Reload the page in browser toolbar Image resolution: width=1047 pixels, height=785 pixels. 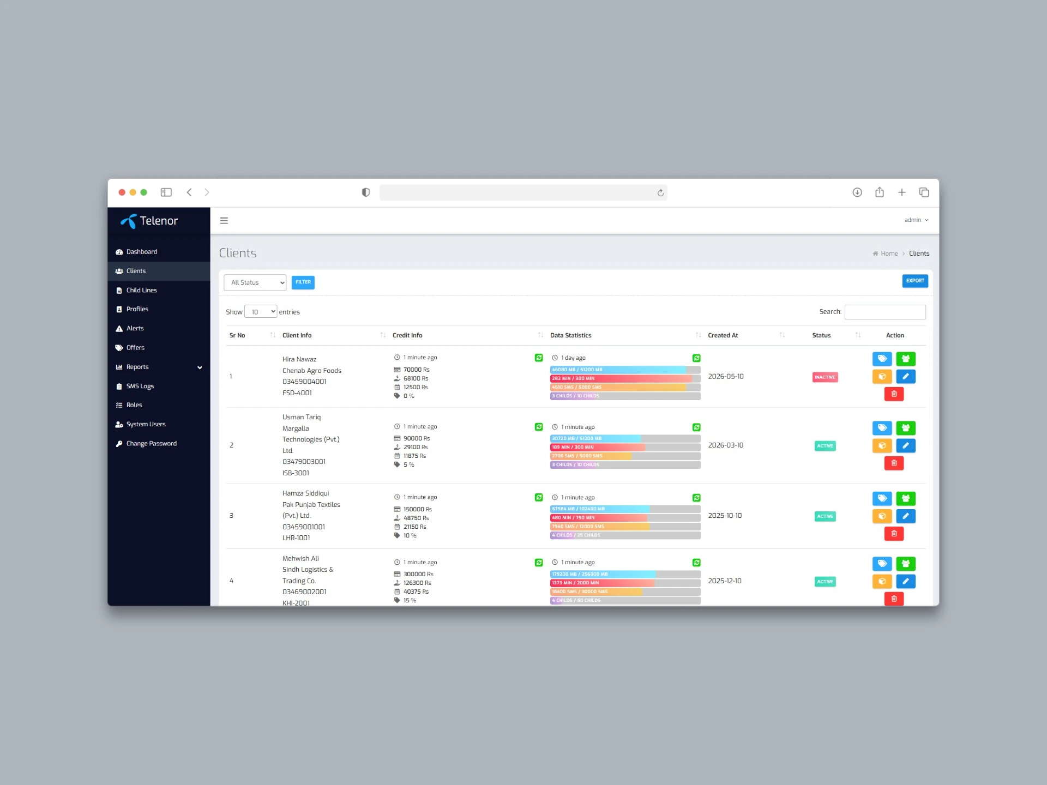point(660,192)
